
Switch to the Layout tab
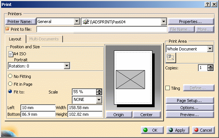[15, 39]
